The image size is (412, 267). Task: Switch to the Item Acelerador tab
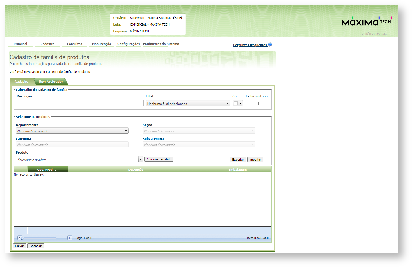point(51,82)
